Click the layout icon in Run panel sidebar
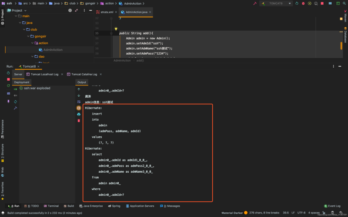 (x=8, y=93)
